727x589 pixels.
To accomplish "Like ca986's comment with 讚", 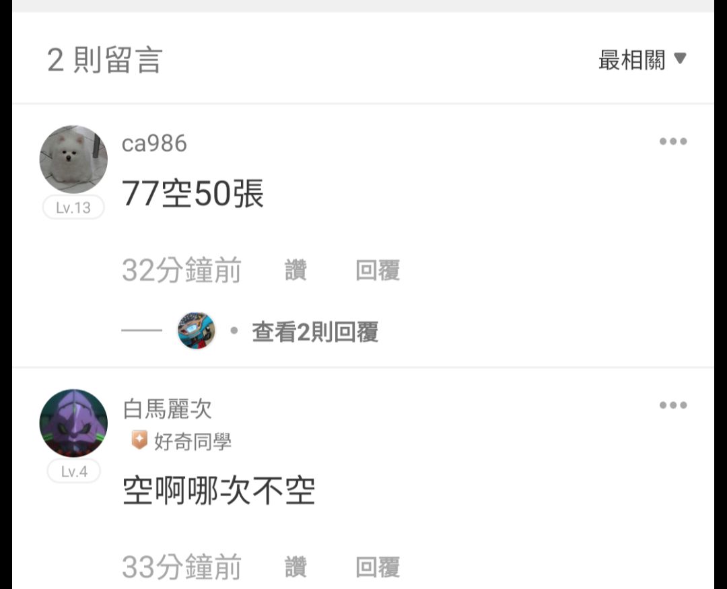I will click(x=296, y=271).
